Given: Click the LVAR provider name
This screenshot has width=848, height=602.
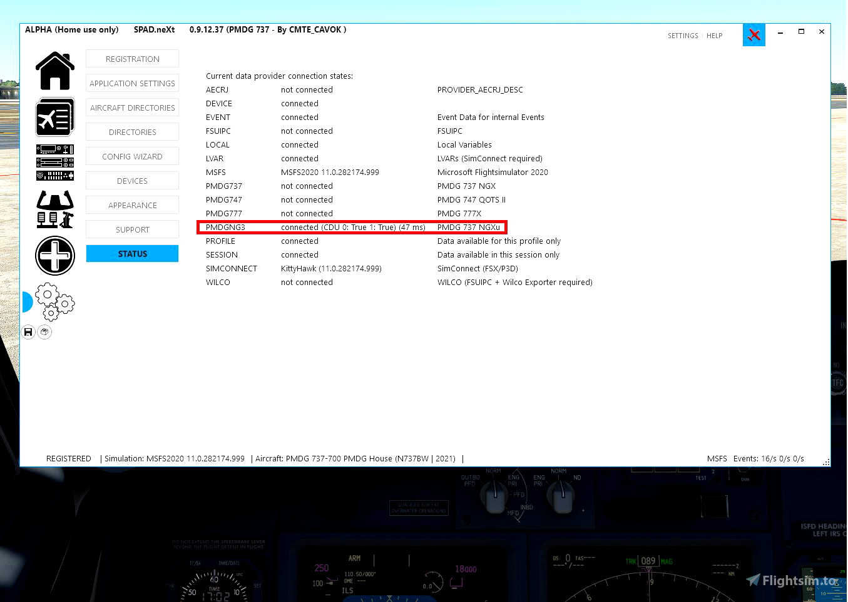Looking at the screenshot, I should (215, 159).
